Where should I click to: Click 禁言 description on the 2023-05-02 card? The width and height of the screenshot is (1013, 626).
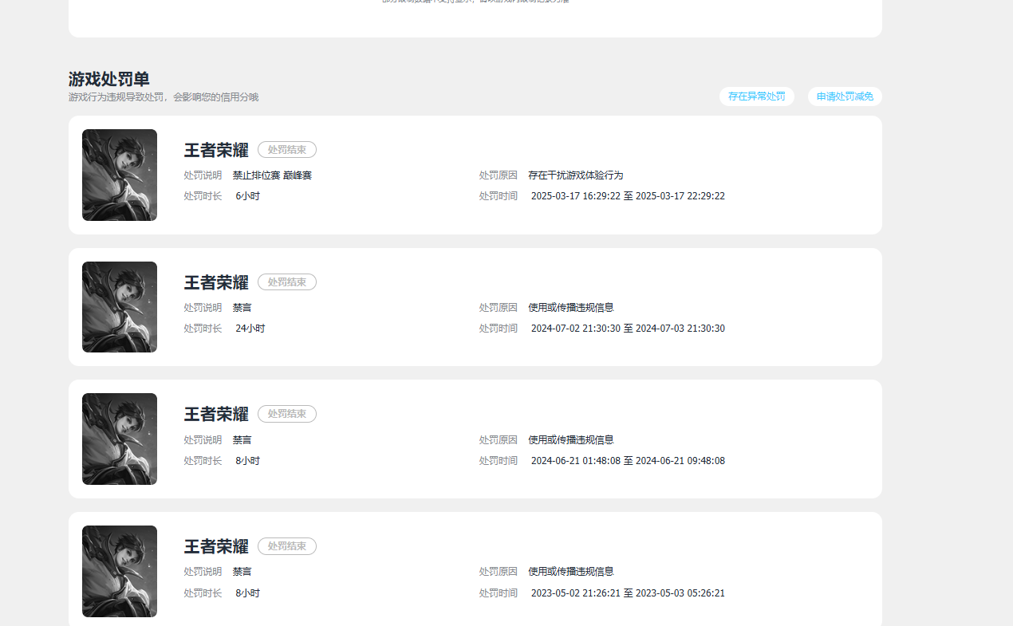point(242,572)
